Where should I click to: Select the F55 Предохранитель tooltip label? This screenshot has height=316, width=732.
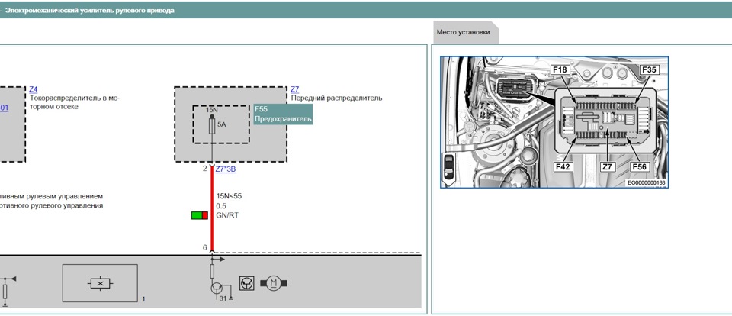point(283,114)
